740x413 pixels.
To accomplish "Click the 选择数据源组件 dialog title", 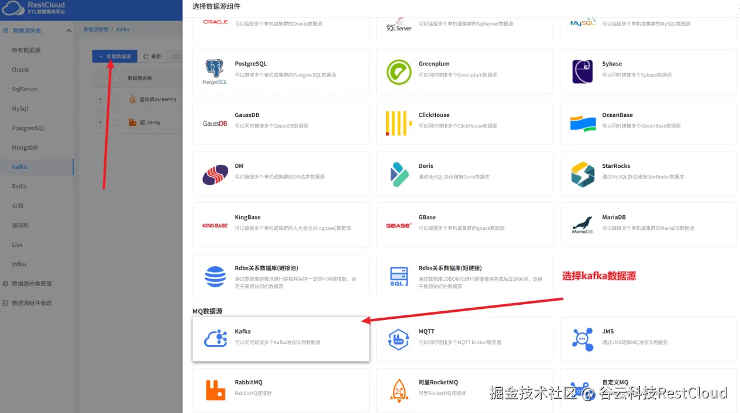I will click(x=216, y=6).
